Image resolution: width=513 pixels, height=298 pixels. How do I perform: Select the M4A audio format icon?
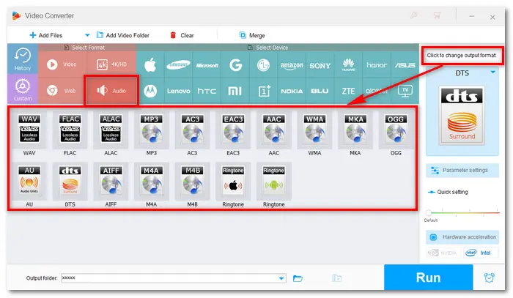click(152, 181)
